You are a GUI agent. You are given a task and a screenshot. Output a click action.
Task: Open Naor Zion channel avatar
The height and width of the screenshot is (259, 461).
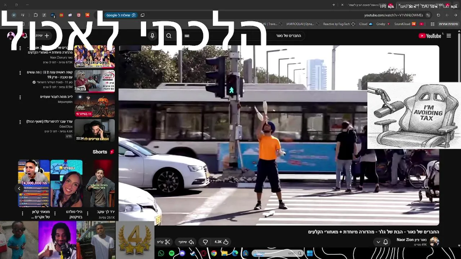click(434, 241)
